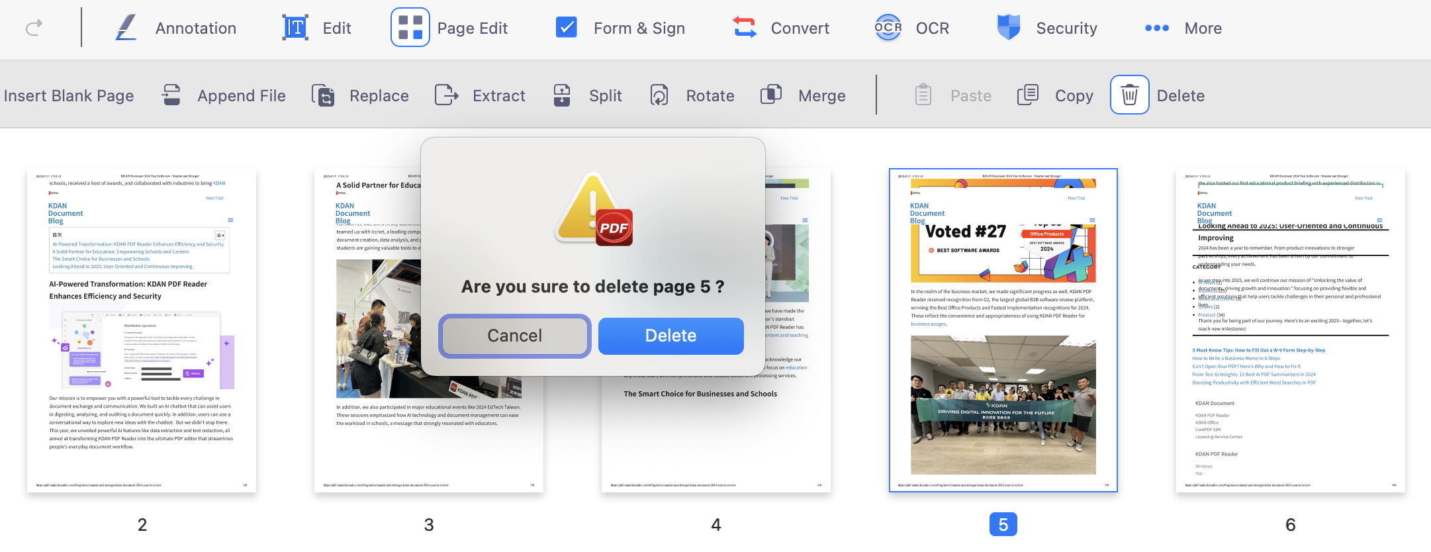This screenshot has height=552, width=1431.
Task: Open the Form & Sign tab label
Action: (x=639, y=28)
